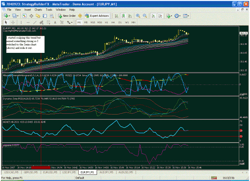Open the Strategy Tester

[52, 16]
